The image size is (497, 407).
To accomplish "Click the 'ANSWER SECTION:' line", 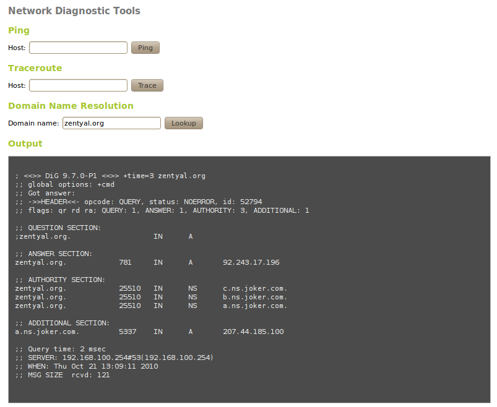I will 54,254.
